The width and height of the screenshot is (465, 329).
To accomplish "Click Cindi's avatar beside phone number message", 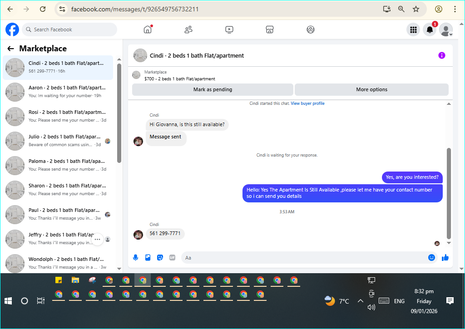I will (x=138, y=235).
